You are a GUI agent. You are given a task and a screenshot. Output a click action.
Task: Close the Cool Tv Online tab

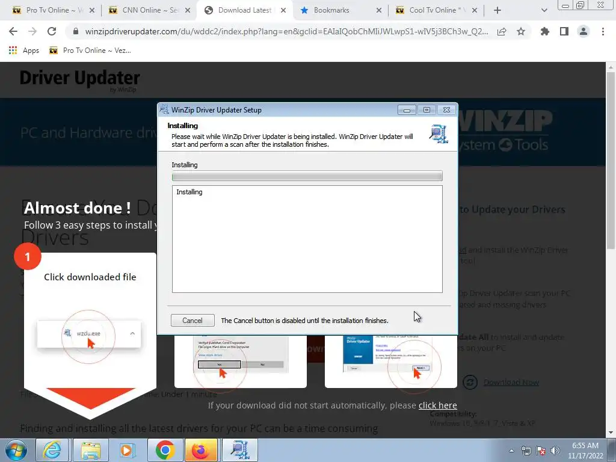(475, 11)
